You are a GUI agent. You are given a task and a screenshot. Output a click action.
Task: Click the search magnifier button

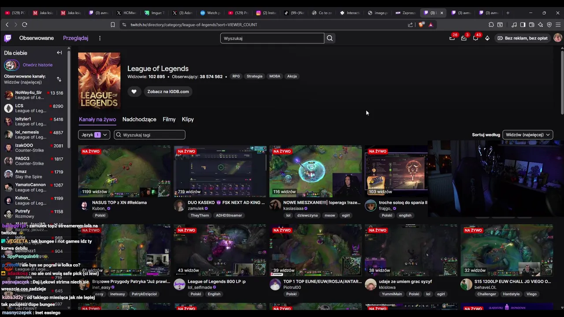330,38
